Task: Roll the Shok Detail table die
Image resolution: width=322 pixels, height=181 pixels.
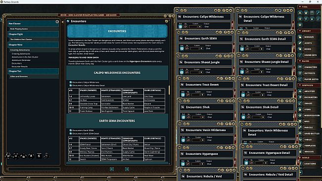Action: click(243, 117)
